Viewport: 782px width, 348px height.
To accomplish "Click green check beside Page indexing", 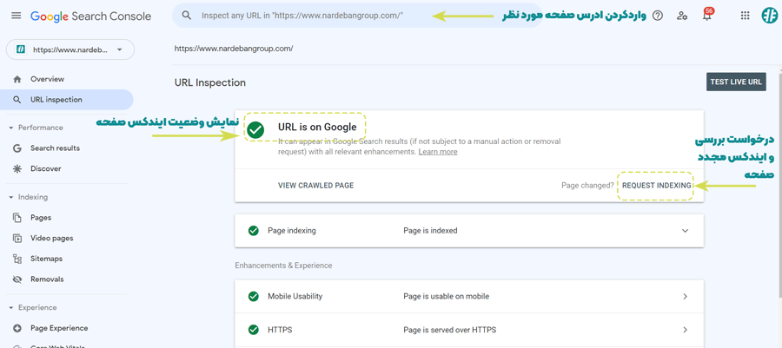I will pos(254,231).
